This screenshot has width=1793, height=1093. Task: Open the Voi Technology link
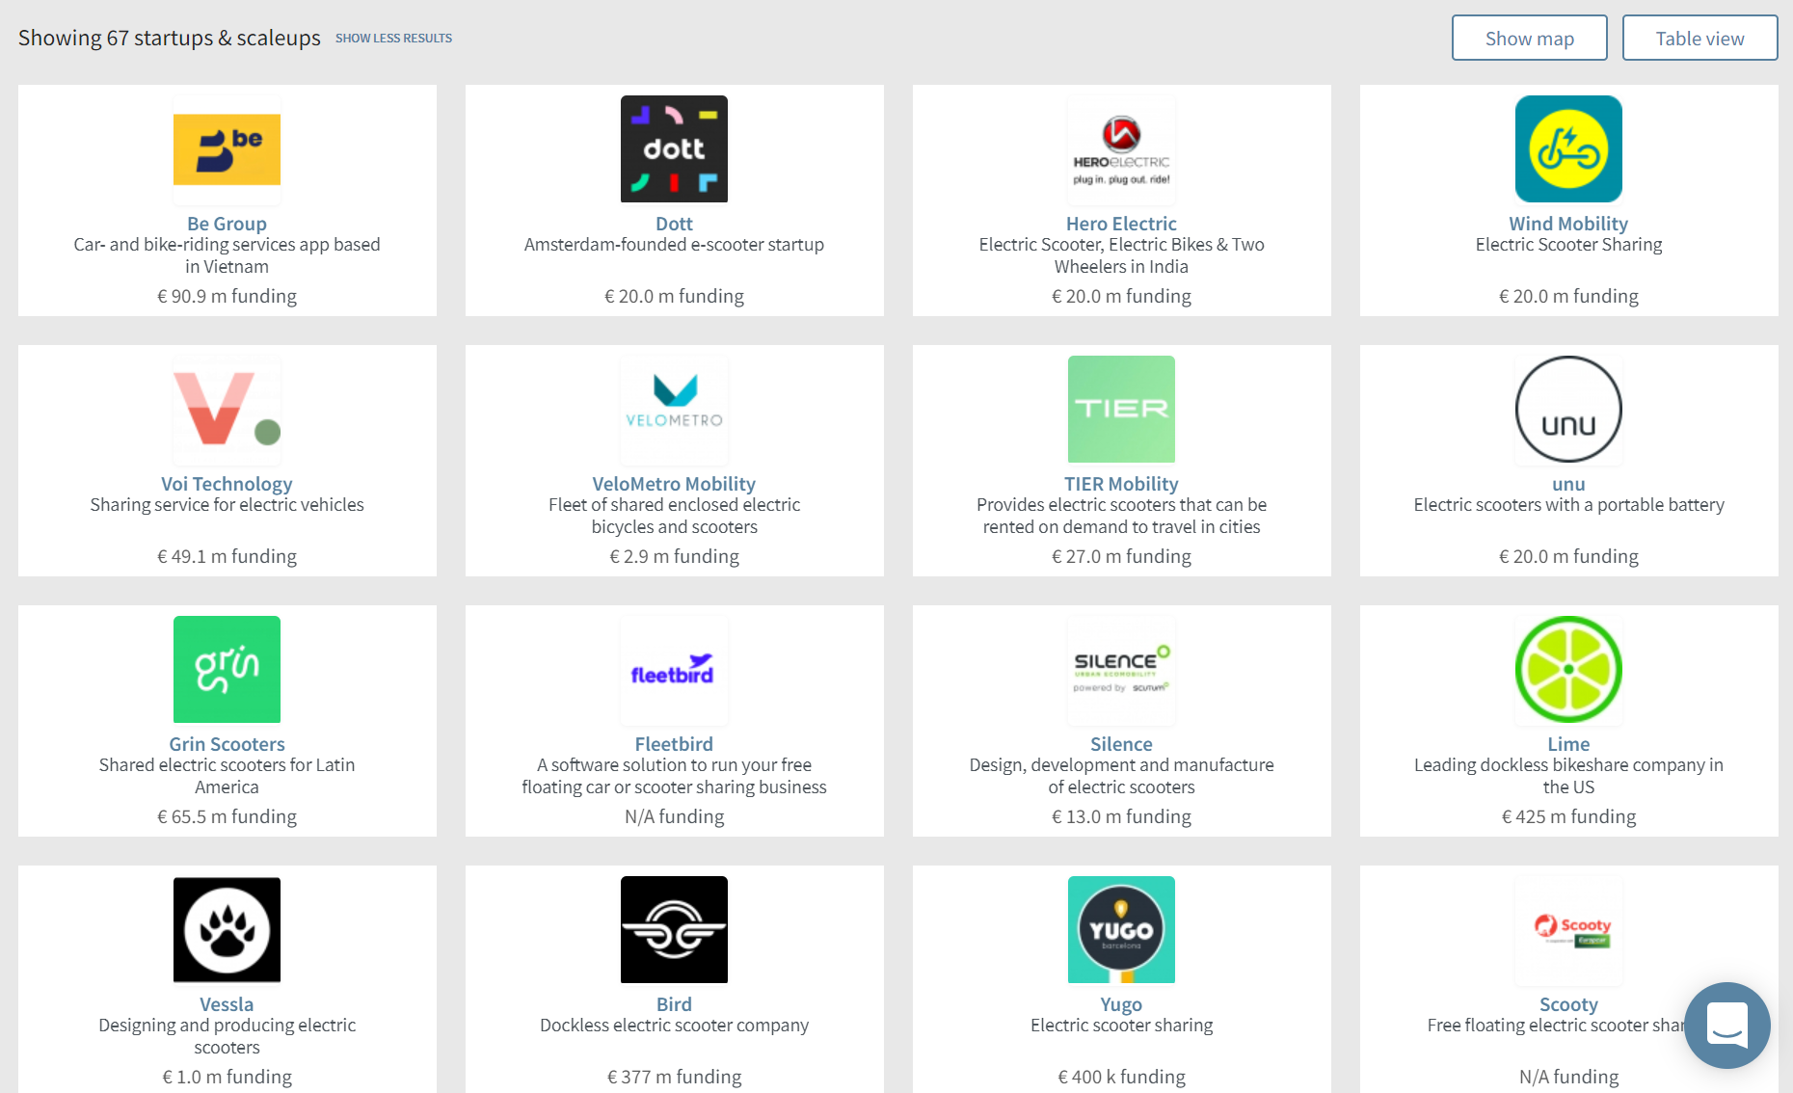pos(227,484)
